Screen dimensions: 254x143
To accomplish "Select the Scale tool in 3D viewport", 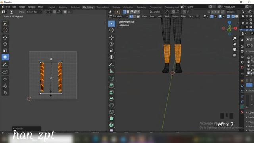I will [112, 50].
